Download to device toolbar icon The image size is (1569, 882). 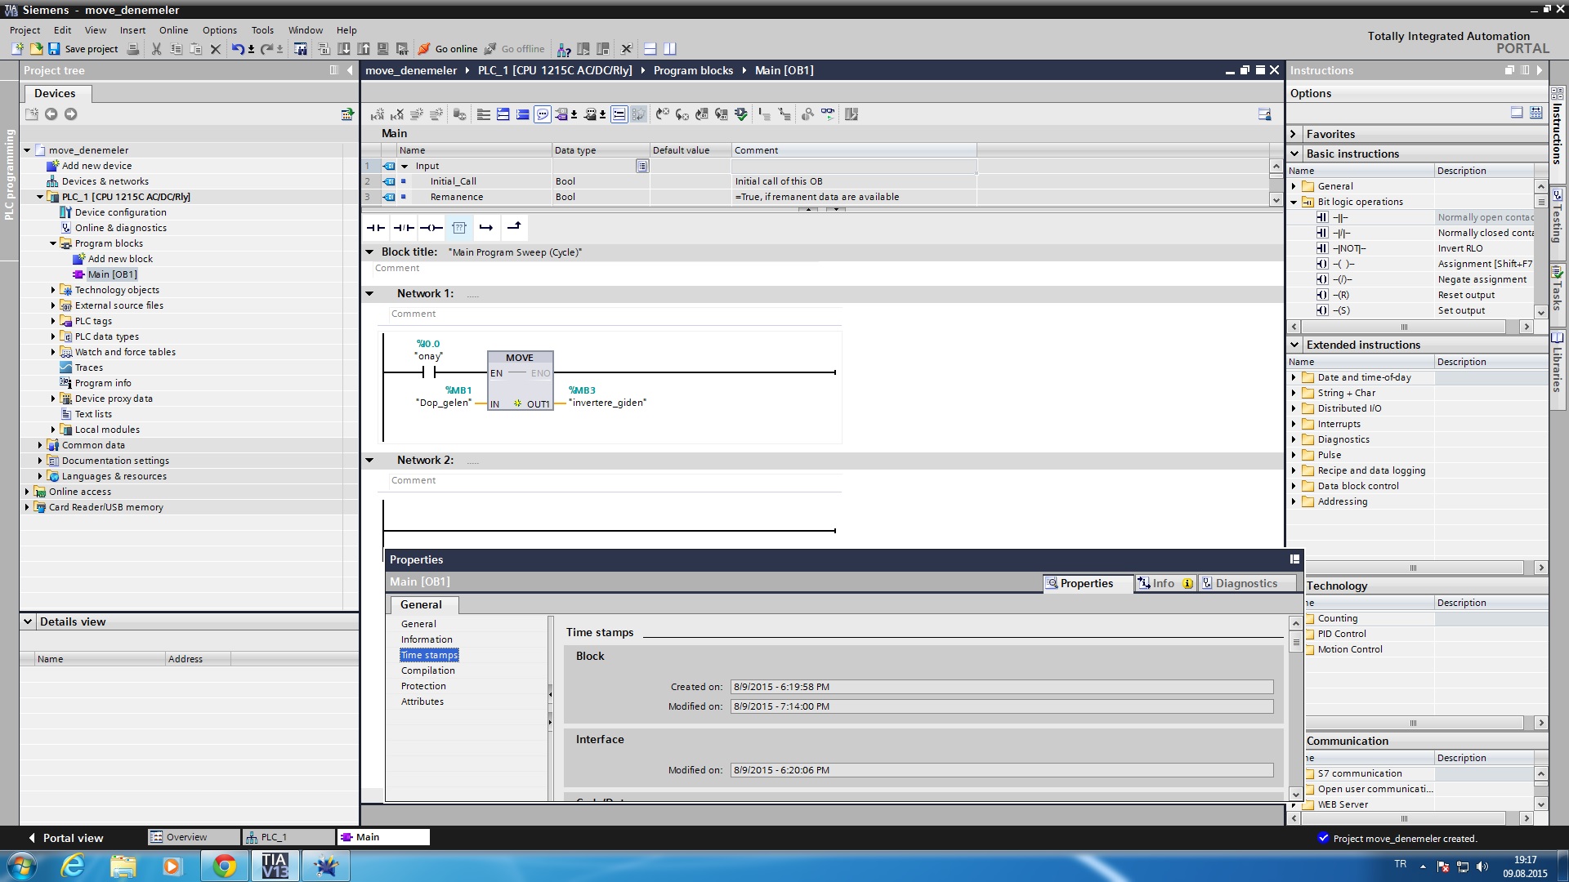coord(344,49)
